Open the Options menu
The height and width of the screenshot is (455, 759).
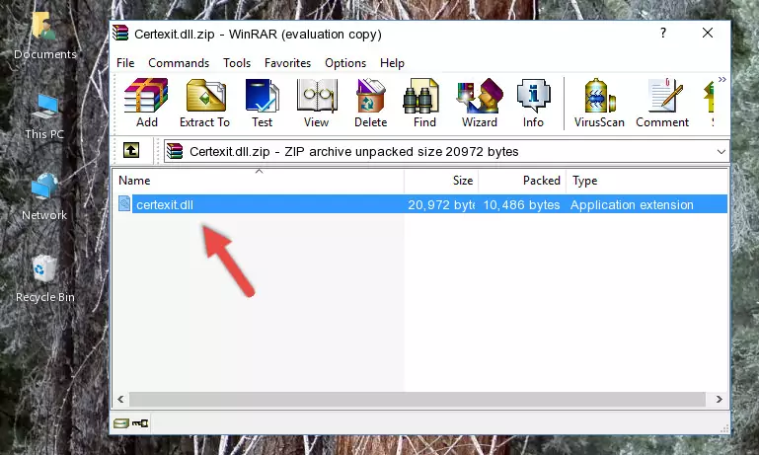345,63
